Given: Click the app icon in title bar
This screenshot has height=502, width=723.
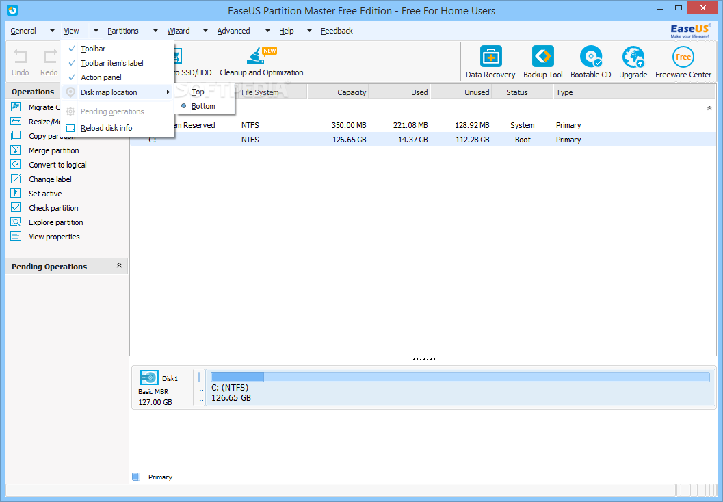Looking at the screenshot, I should (x=12, y=10).
